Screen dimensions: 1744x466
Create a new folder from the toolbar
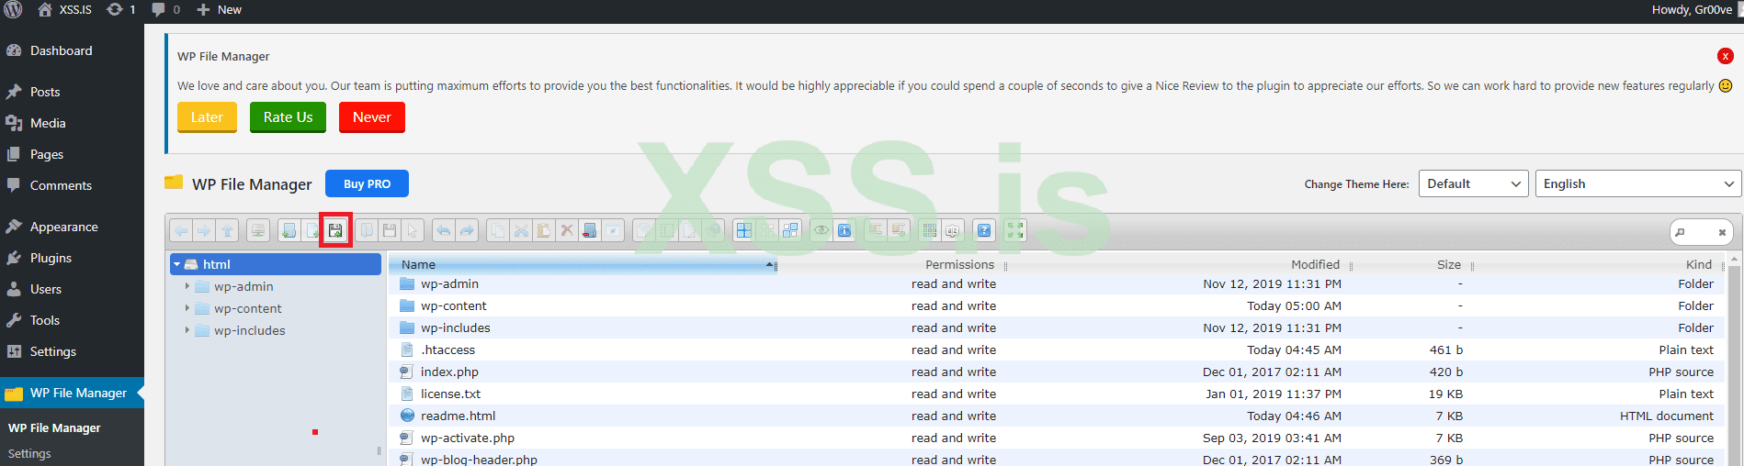(289, 230)
